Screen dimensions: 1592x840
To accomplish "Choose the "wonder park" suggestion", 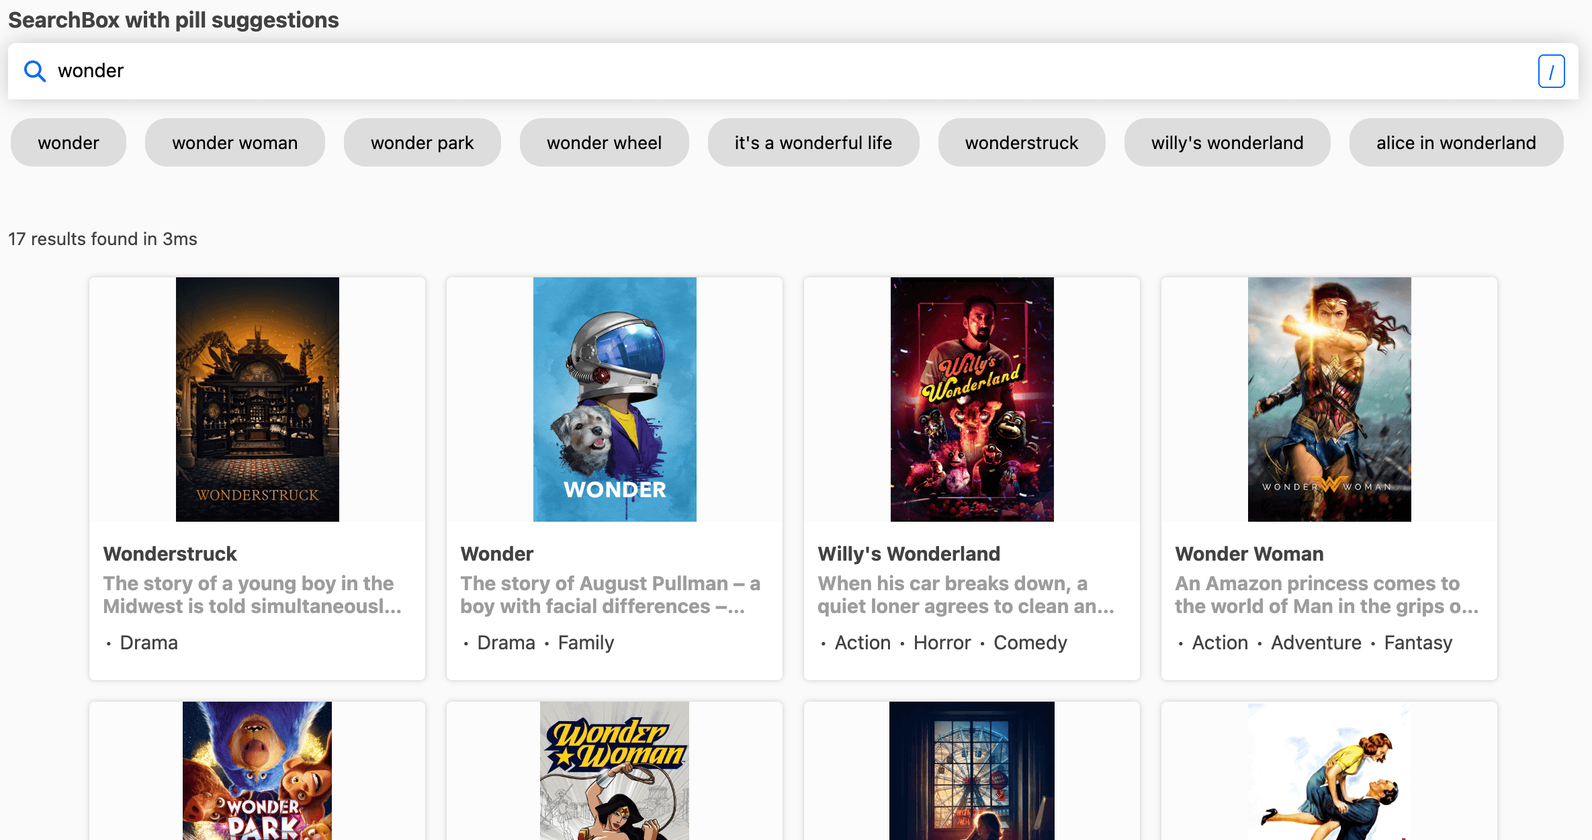I will coord(422,142).
